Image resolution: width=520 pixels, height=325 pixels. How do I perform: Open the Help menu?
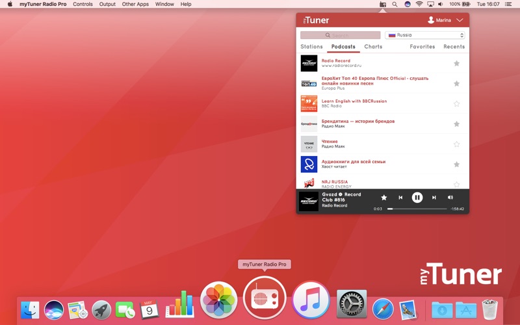click(x=186, y=4)
